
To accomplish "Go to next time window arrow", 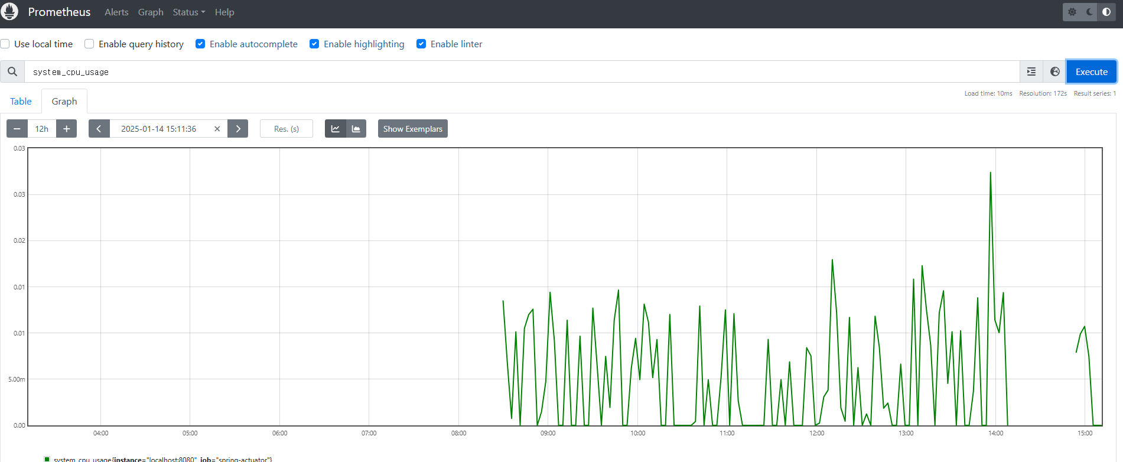I will 238,129.
